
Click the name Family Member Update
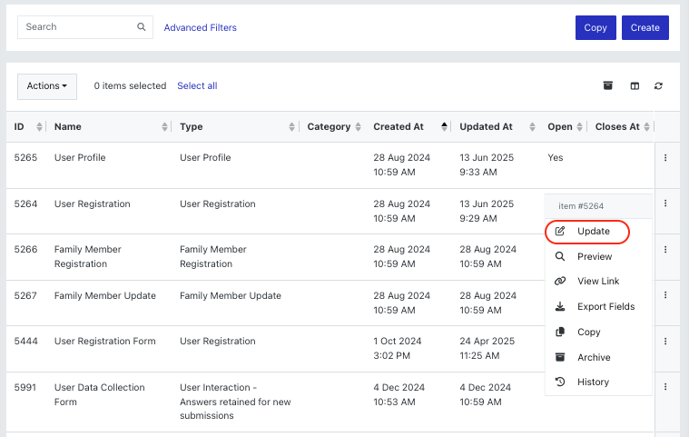(105, 295)
